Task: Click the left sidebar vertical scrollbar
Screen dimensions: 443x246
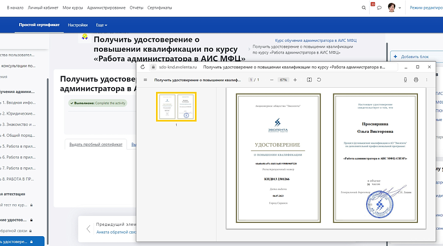Action: (47, 161)
